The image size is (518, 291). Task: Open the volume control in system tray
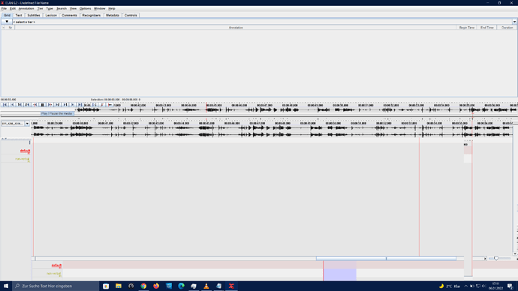(483, 286)
